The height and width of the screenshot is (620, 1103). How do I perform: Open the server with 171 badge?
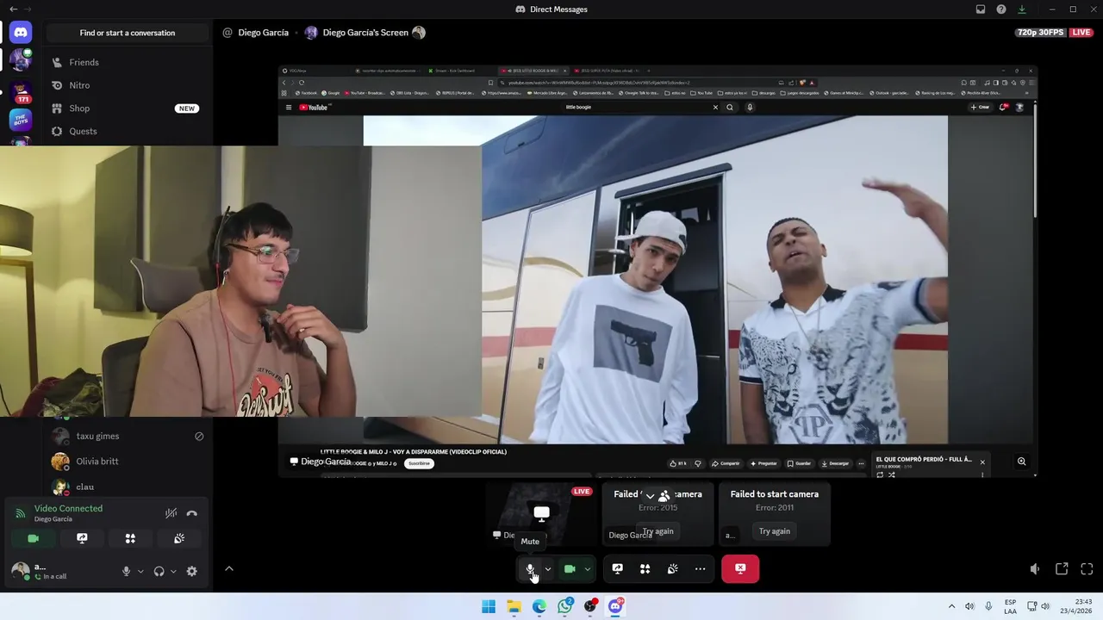click(21, 90)
